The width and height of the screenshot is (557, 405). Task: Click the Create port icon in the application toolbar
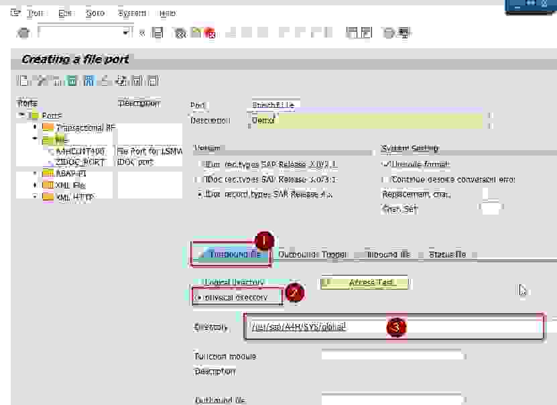point(22,81)
